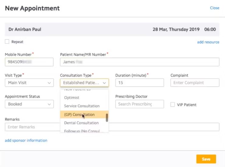225x167 pixels.
Task: Click the Enter Complaint field
Action: pos(195,83)
